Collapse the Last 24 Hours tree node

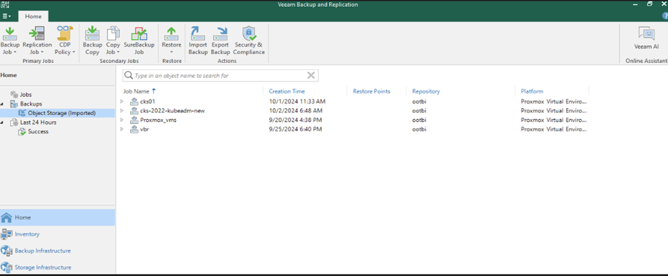[x=3, y=123]
